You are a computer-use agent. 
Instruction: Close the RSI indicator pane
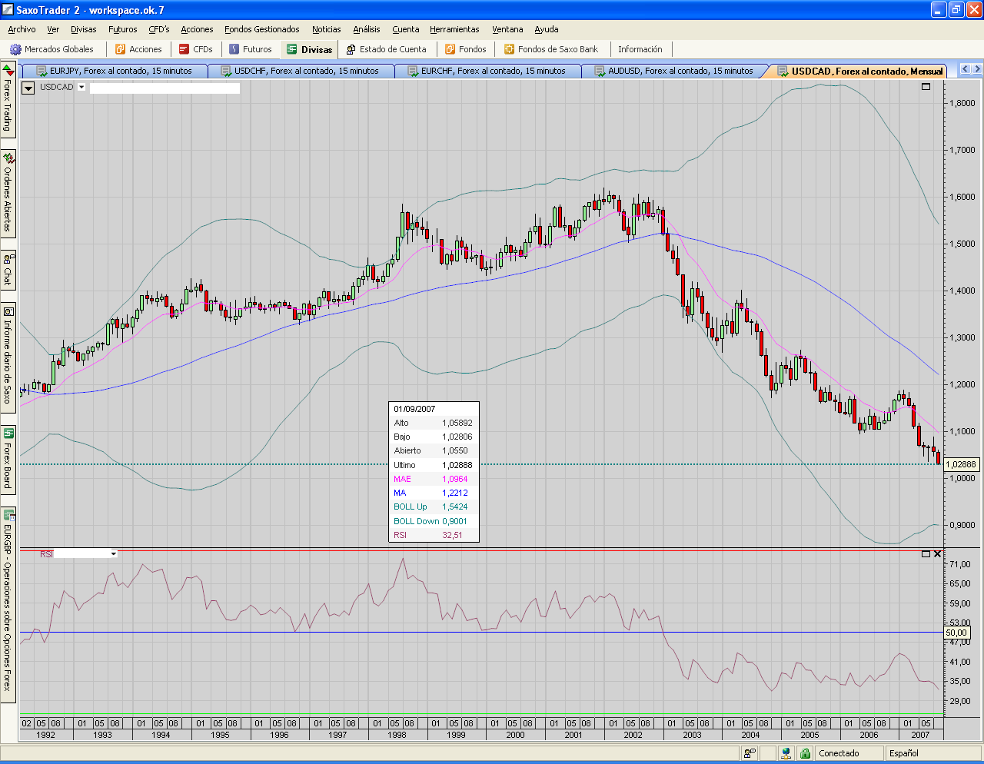point(937,554)
